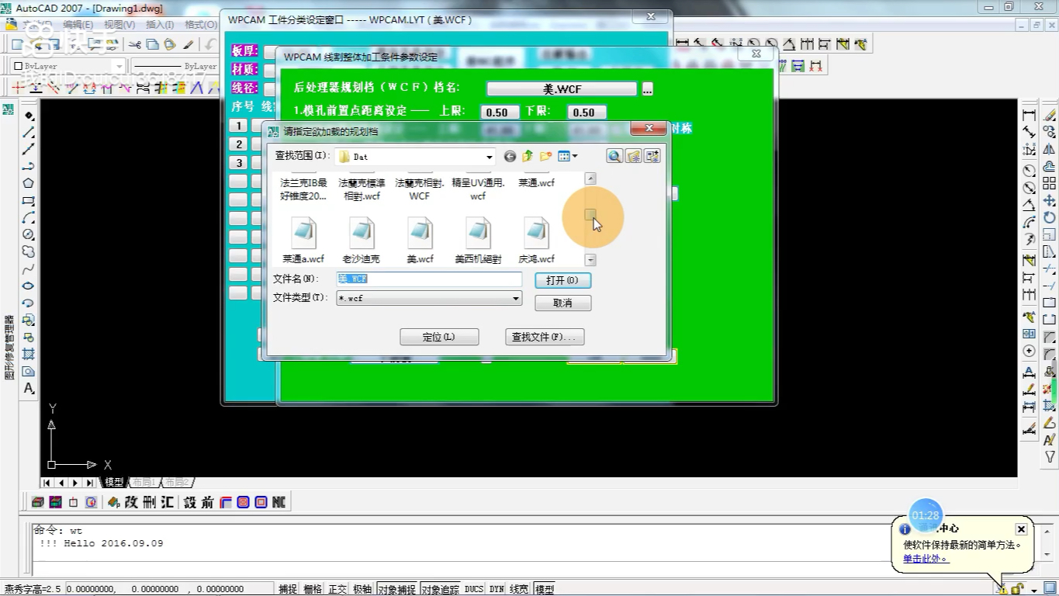Close the notification balloon
This screenshot has width=1059, height=596.
pyautogui.click(x=1021, y=529)
